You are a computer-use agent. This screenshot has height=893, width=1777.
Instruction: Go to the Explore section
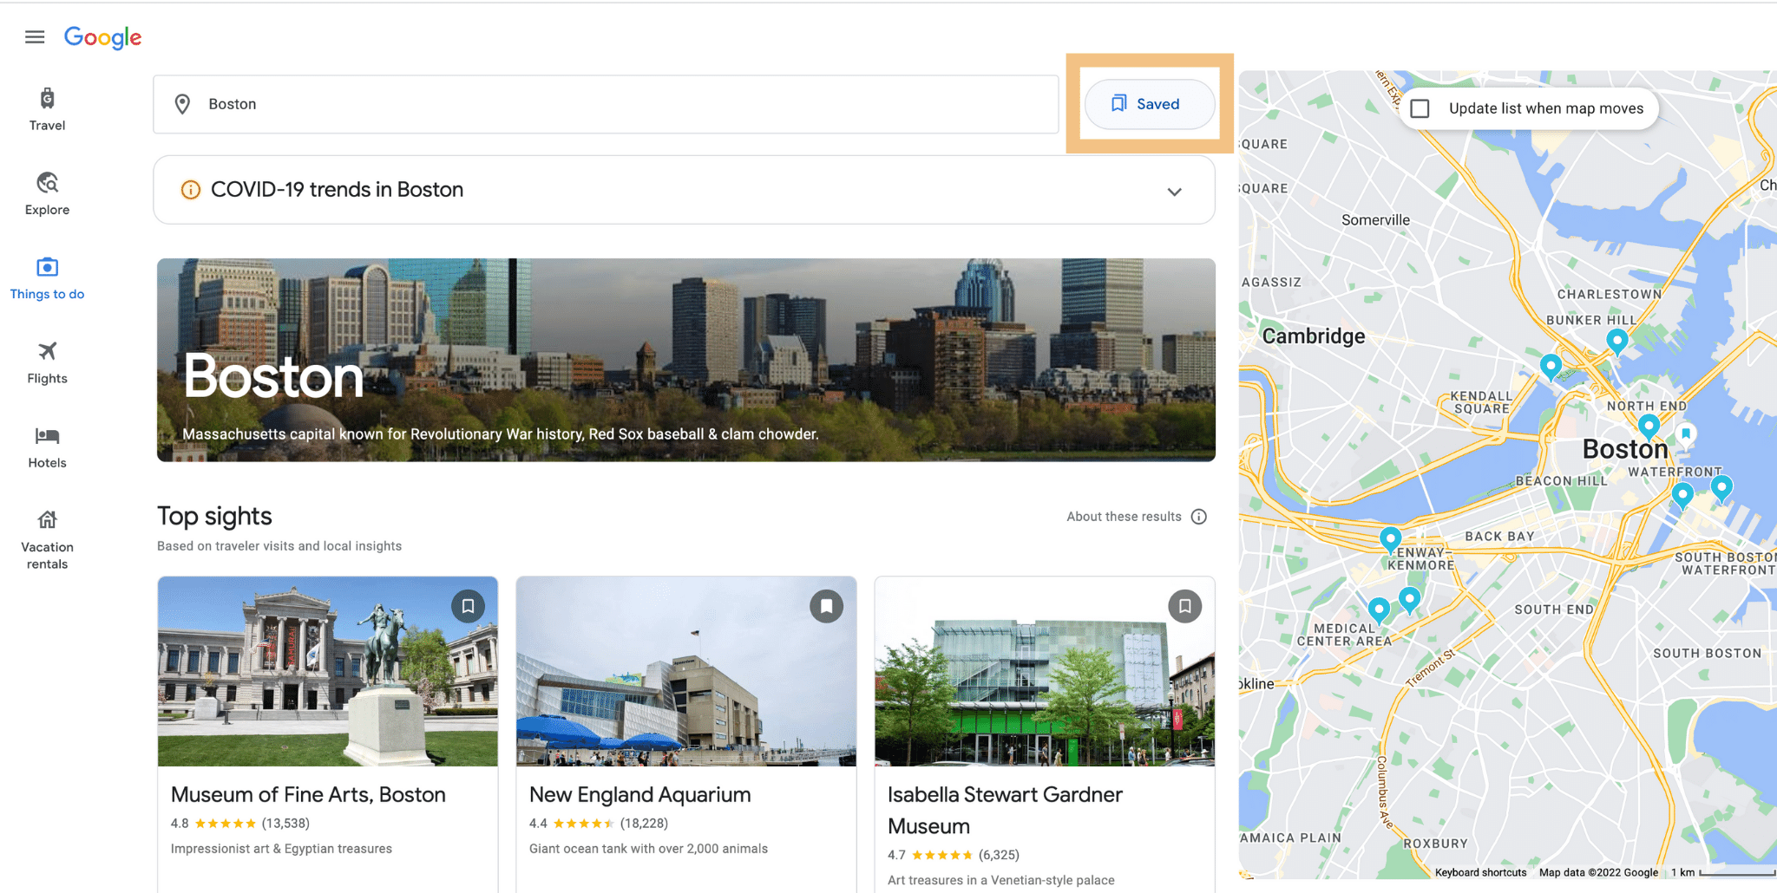(x=47, y=193)
